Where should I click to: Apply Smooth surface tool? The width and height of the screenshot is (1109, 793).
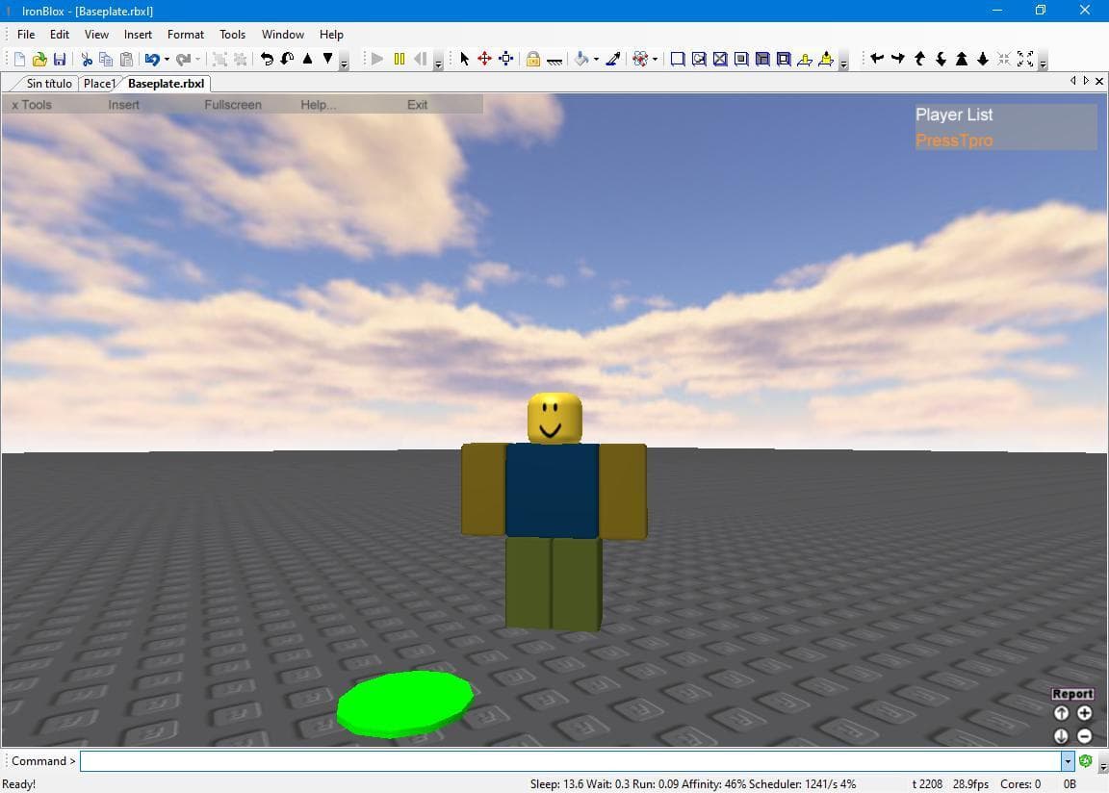[x=678, y=60]
